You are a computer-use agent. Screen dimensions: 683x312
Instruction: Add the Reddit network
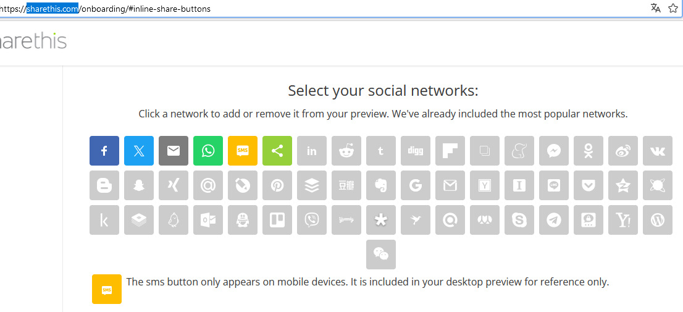click(346, 151)
